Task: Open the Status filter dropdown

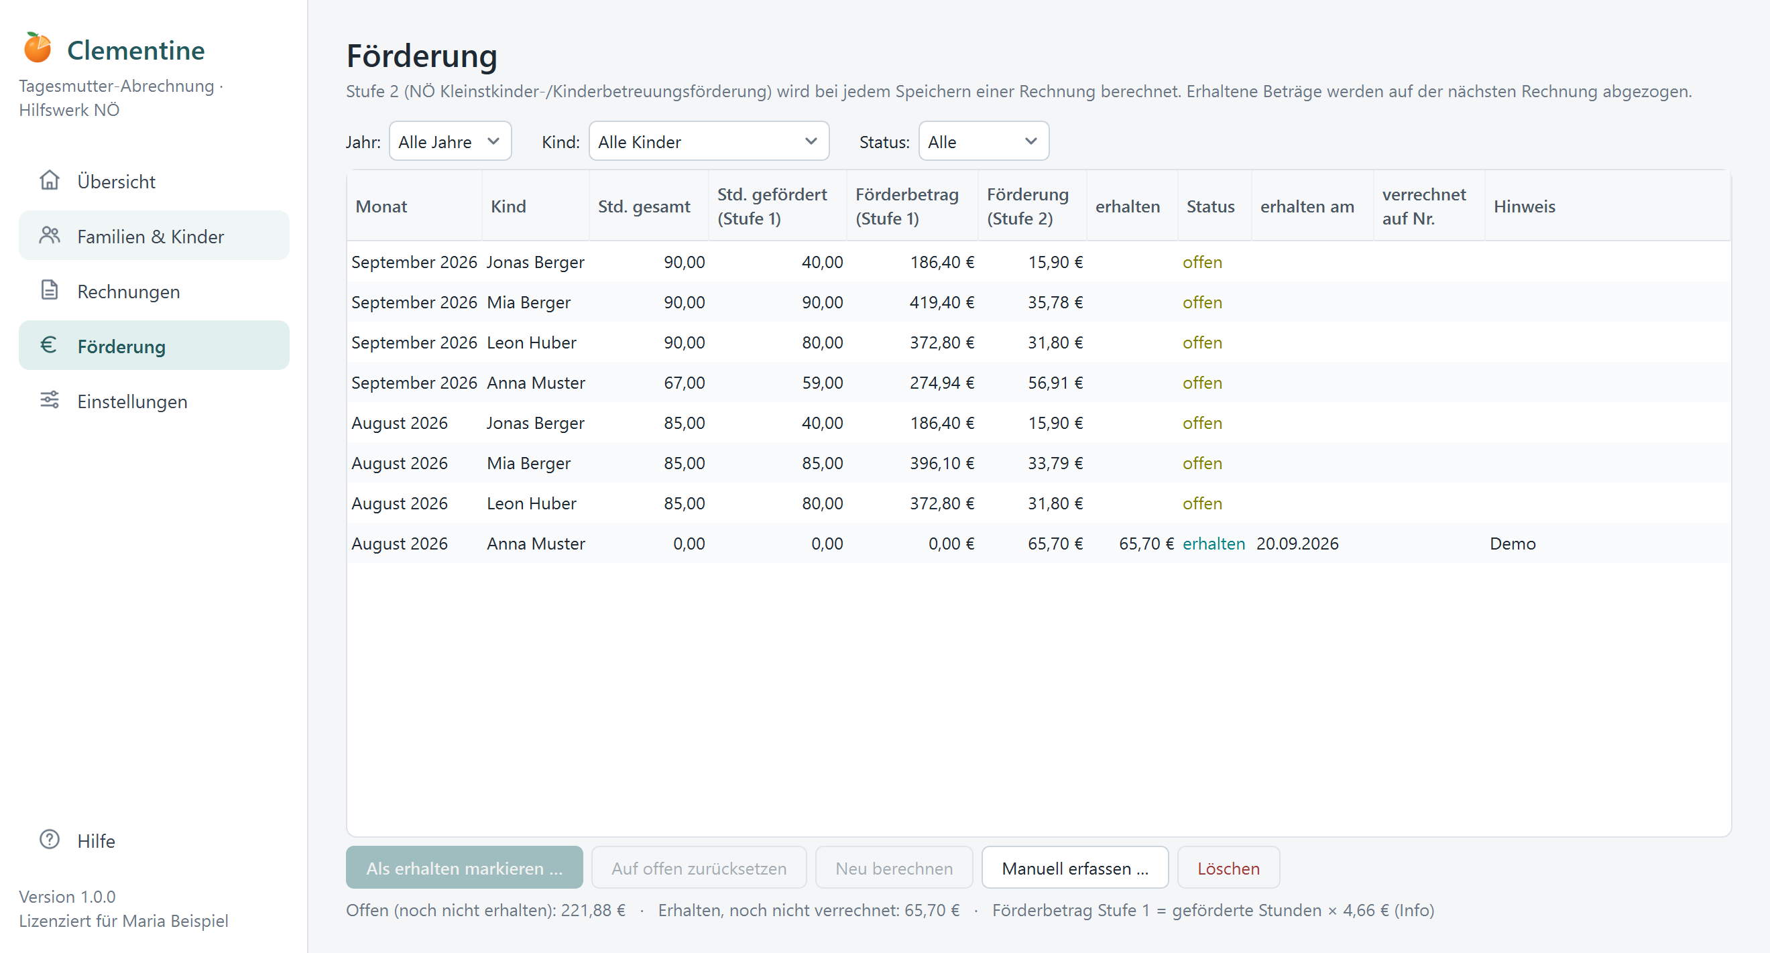Action: 984,141
